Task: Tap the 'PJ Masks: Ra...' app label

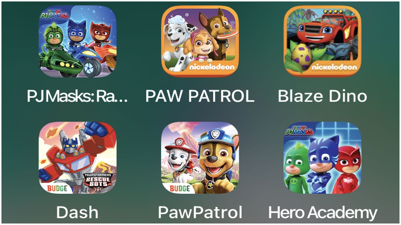Action: tap(77, 96)
